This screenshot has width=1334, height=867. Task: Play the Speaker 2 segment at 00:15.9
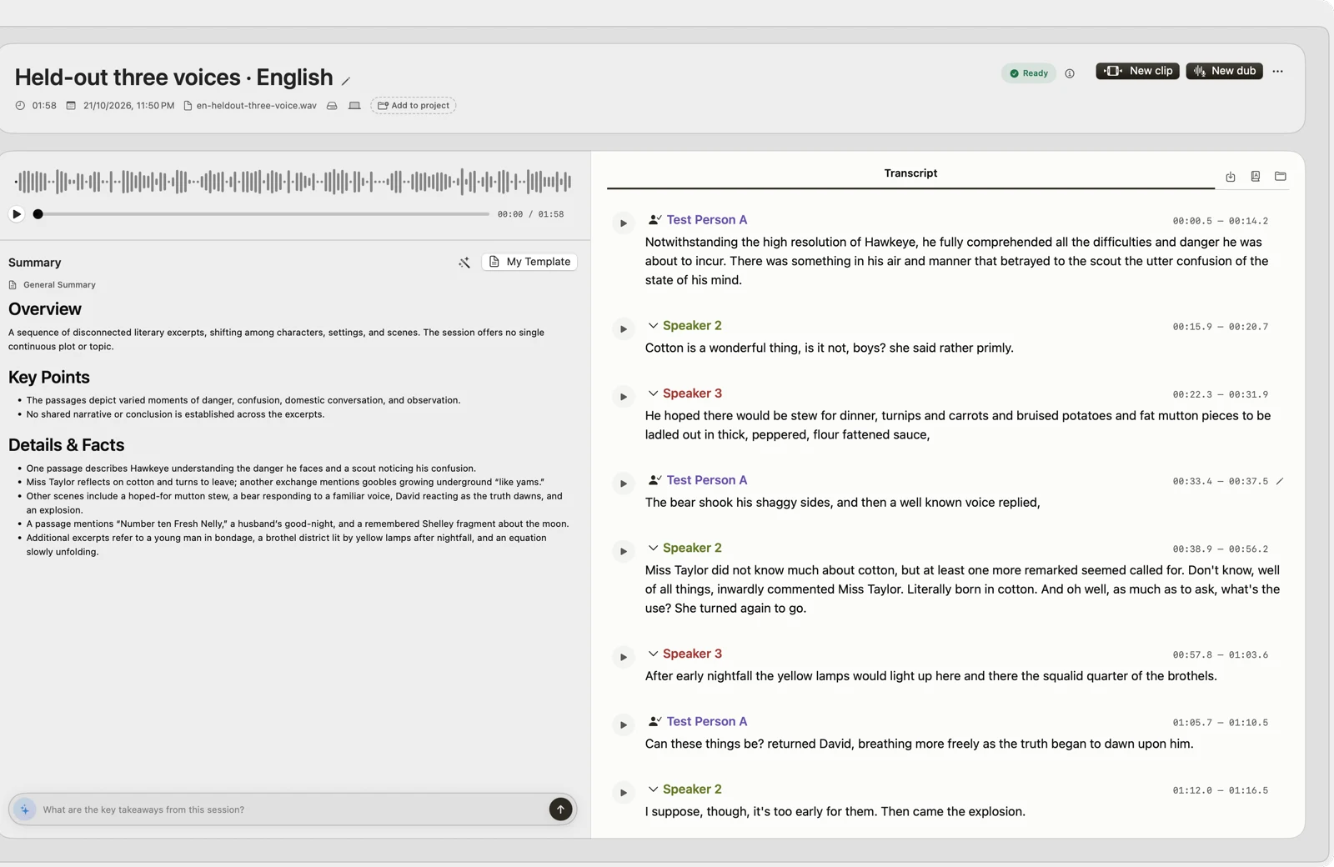pyautogui.click(x=624, y=329)
